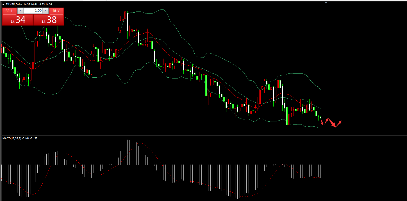Viewport: 407px width, 201px height.
Task: Click the tallest MACD histogram bar
Action: pos(125,152)
